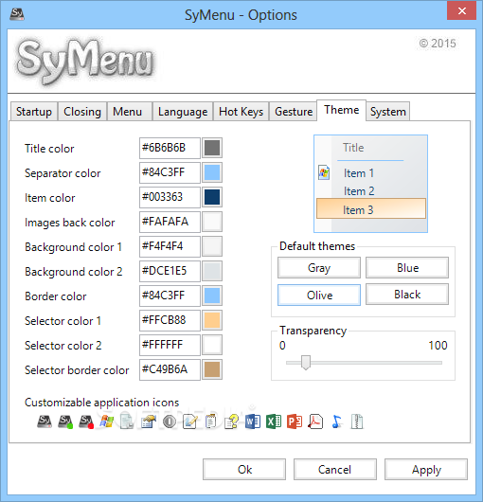Click the Border color hex field

point(170,296)
